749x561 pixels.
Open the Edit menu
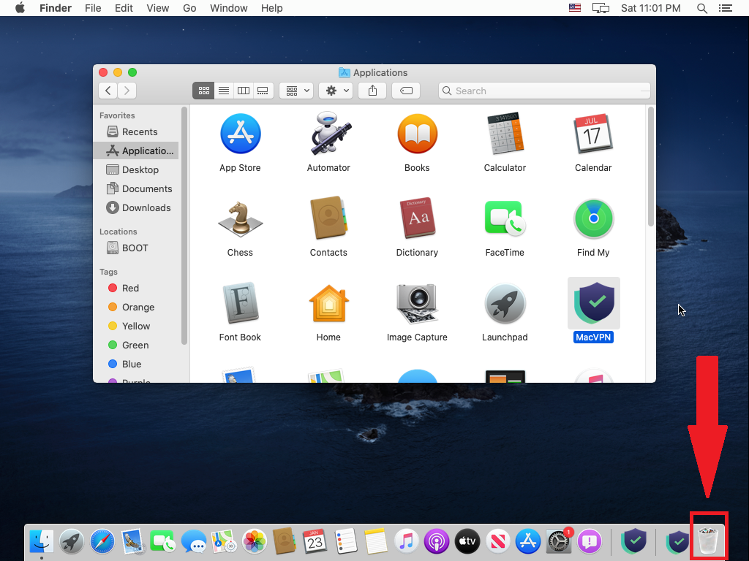[124, 8]
